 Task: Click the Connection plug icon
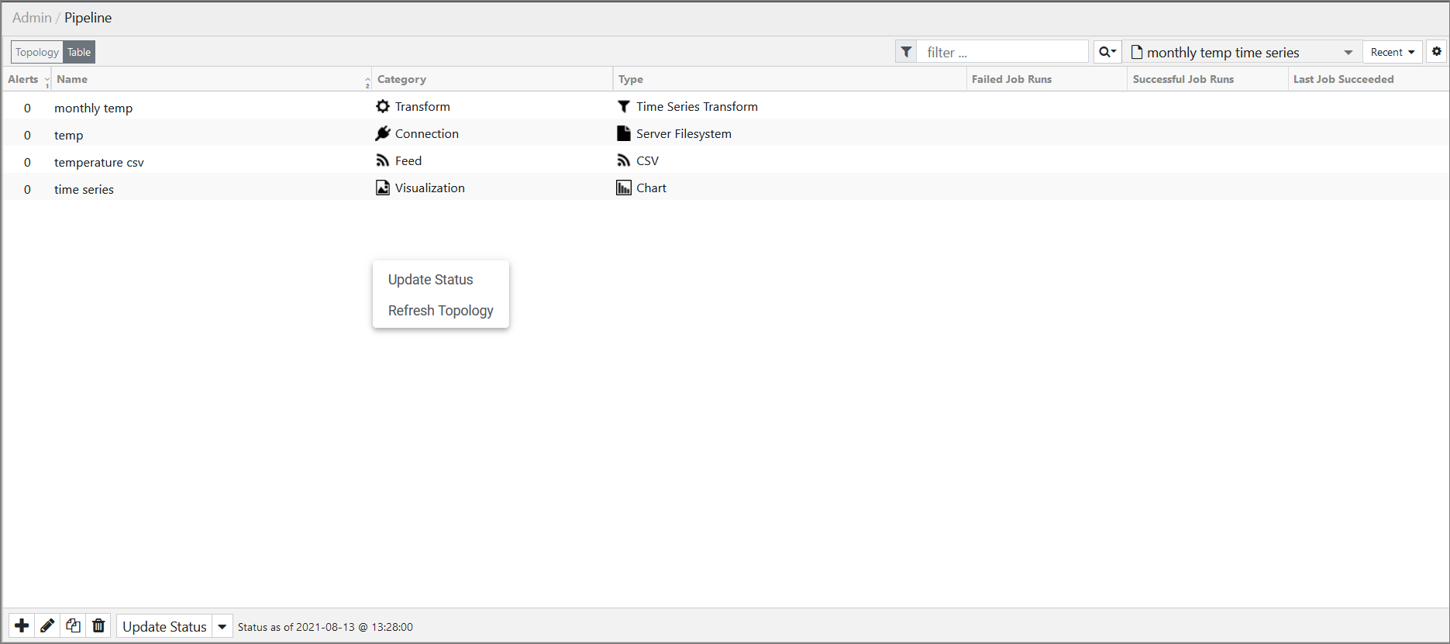tap(383, 133)
